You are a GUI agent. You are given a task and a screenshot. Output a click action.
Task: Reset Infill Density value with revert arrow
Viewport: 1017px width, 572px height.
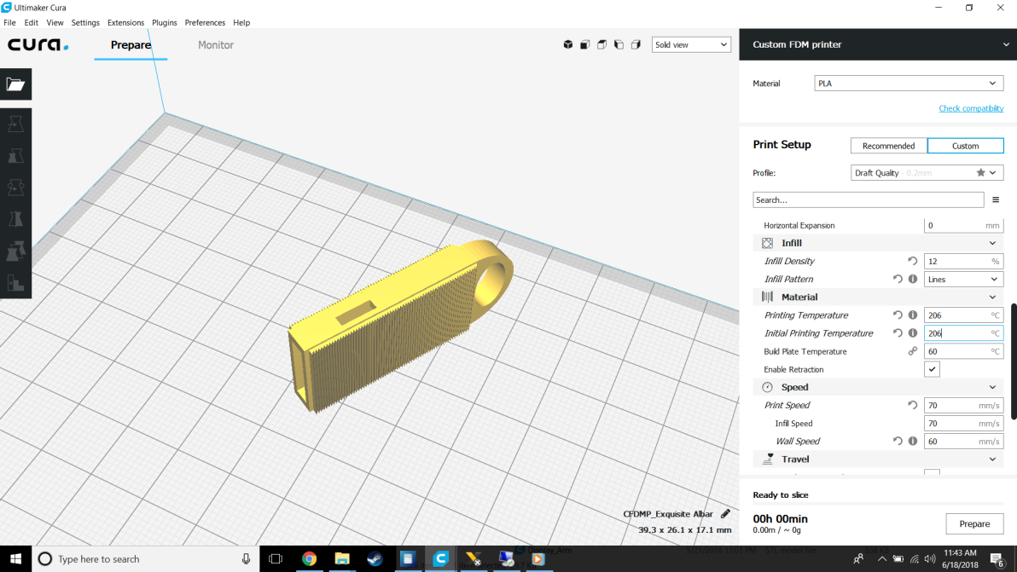pyautogui.click(x=913, y=261)
